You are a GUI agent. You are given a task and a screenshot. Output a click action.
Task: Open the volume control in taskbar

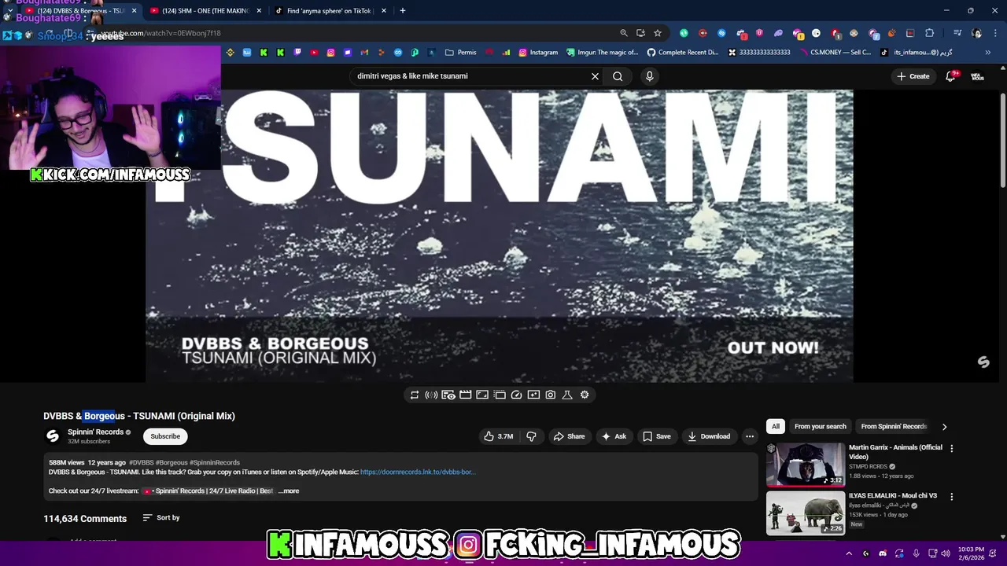click(x=946, y=553)
